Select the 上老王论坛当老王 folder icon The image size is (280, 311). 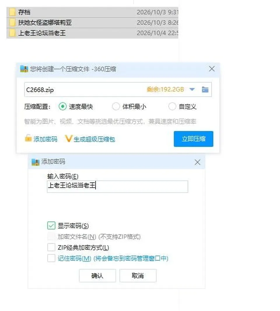[13, 33]
